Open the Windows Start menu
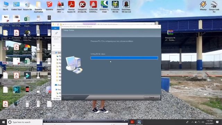This screenshot has width=222, height=125. click(3, 122)
